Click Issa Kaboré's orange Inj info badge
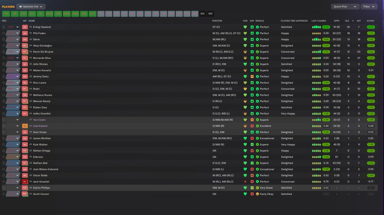Viewport: 384px width, 215px height. point(25,126)
